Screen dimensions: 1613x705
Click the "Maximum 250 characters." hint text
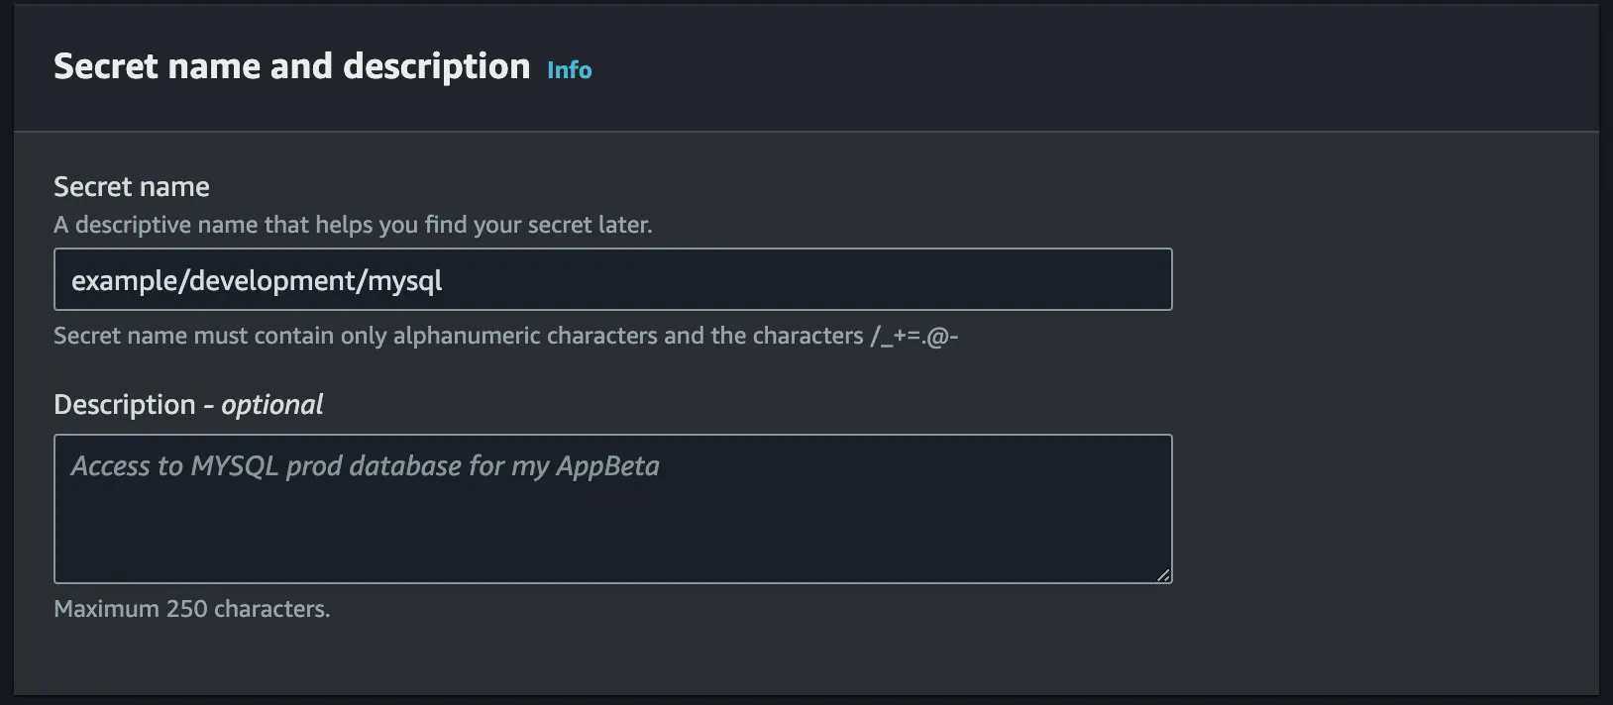click(191, 609)
